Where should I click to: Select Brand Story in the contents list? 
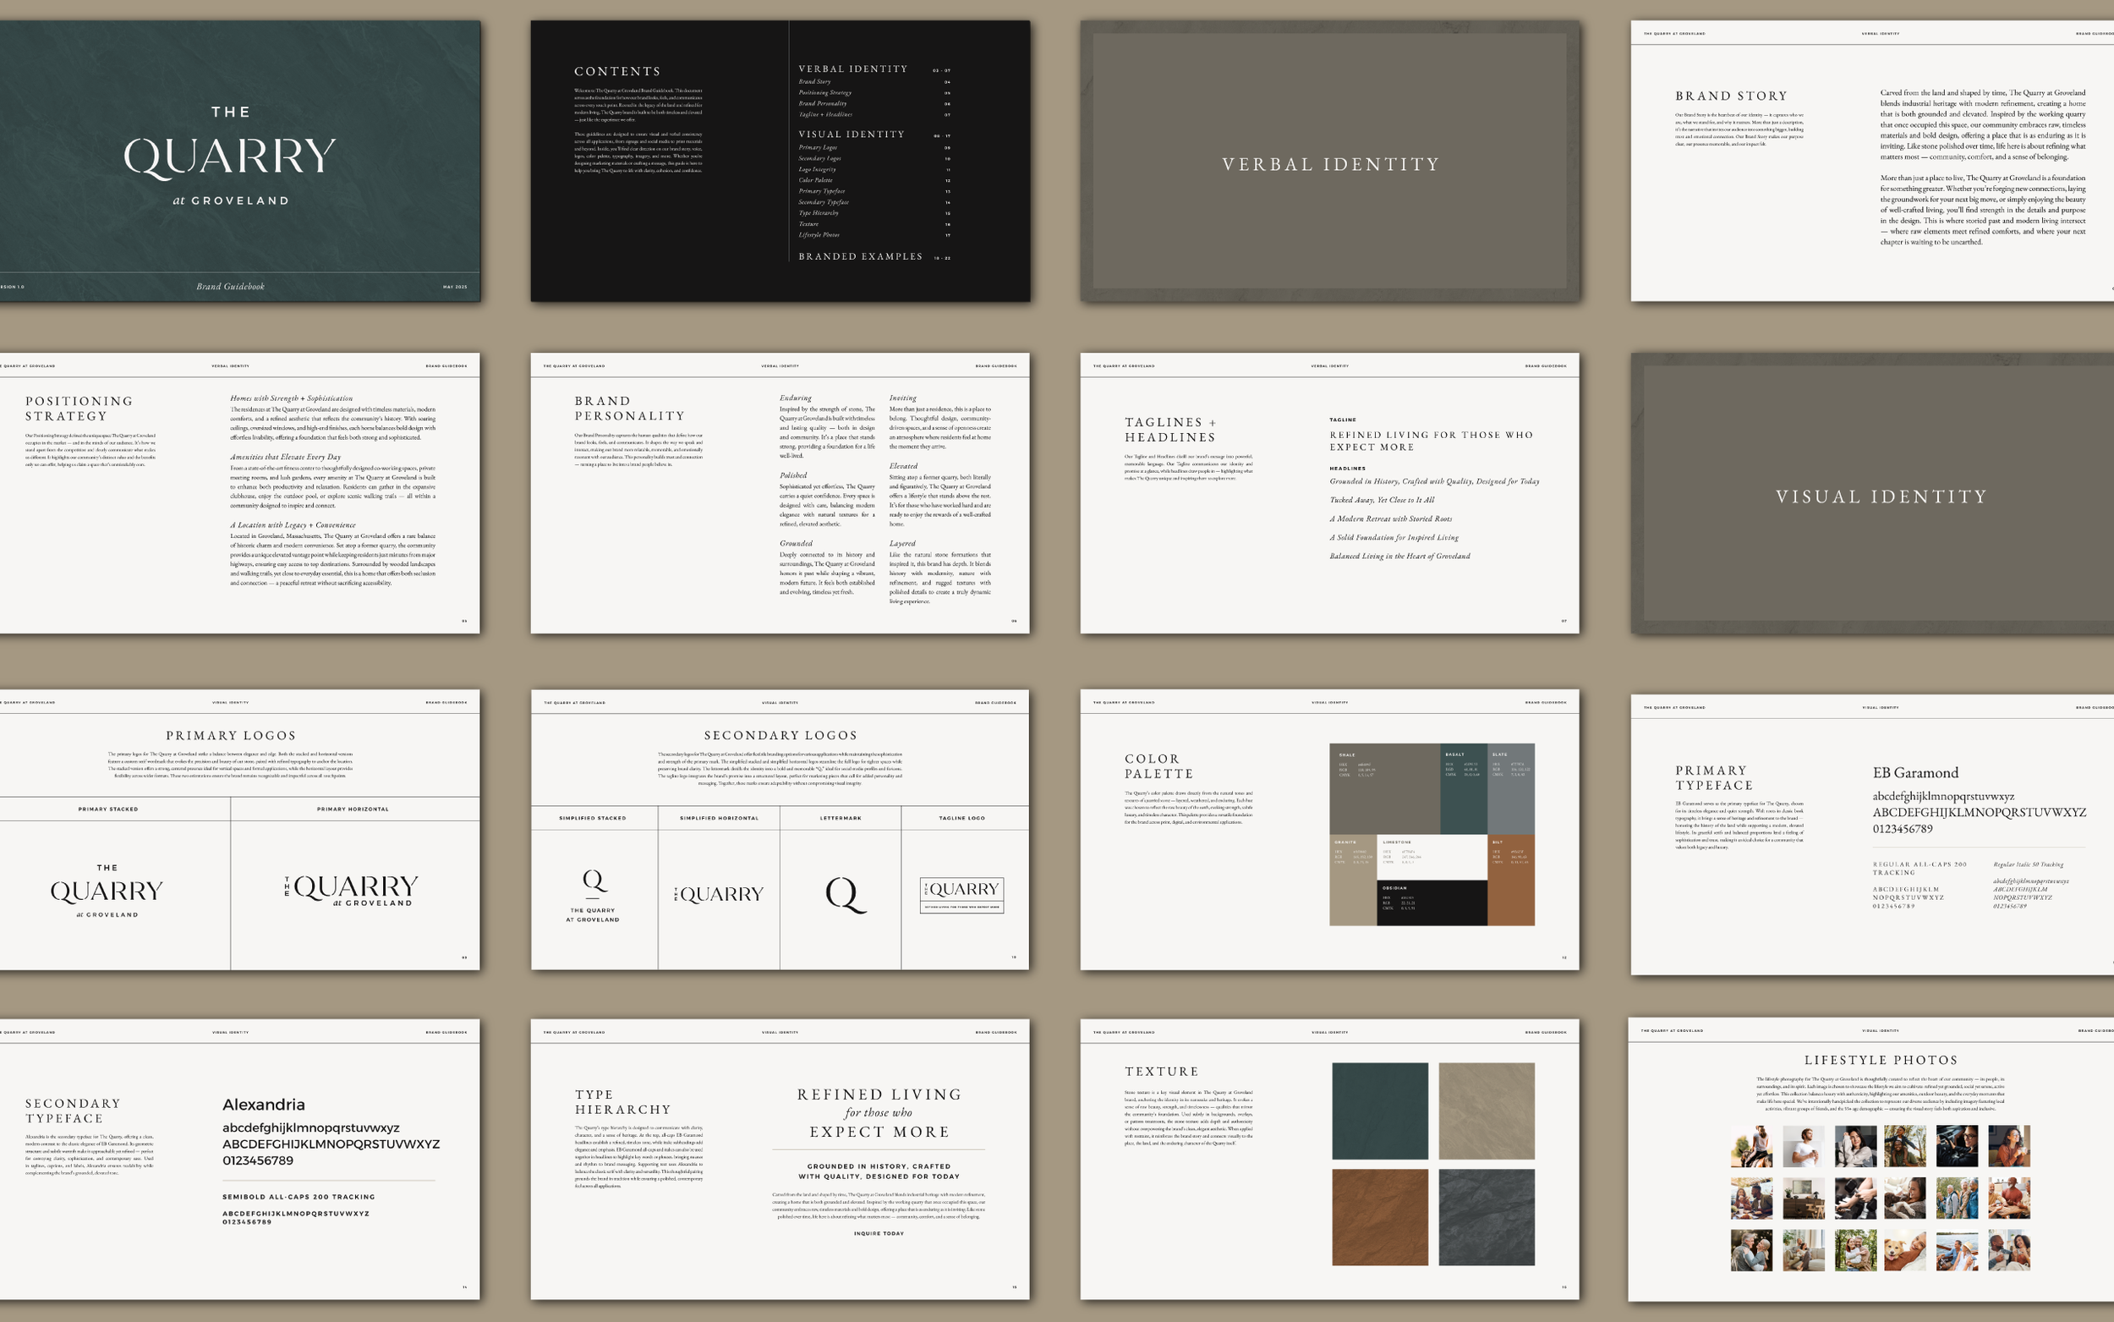coord(814,82)
